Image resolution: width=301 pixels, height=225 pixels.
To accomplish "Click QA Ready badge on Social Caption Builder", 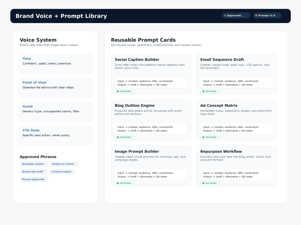I will pos(125,91).
